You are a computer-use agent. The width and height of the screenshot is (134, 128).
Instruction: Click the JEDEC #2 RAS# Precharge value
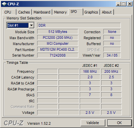point(111,89)
